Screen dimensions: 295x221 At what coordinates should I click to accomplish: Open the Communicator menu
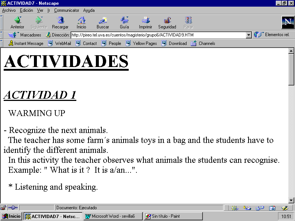click(67, 10)
